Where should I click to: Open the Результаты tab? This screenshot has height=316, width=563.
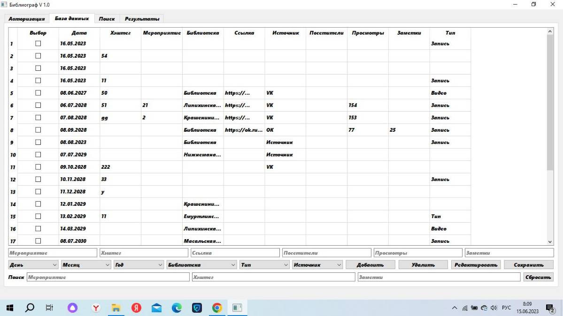(141, 19)
